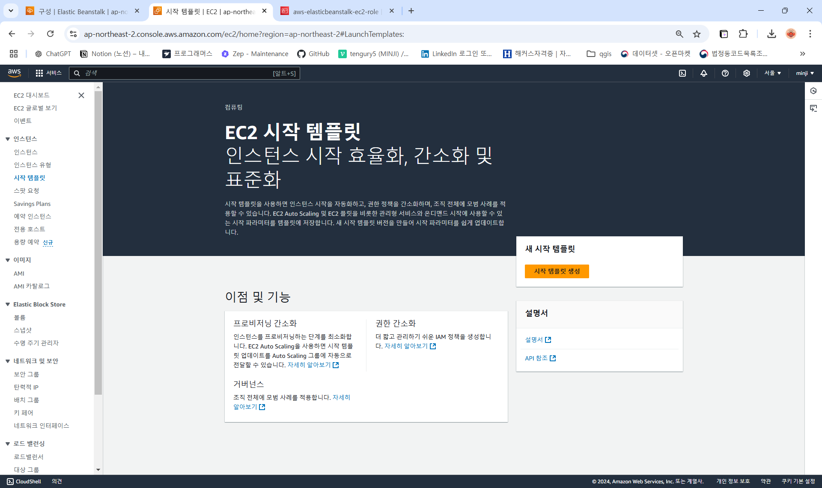Open the API 참조 link
The height and width of the screenshot is (488, 822).
(540, 358)
